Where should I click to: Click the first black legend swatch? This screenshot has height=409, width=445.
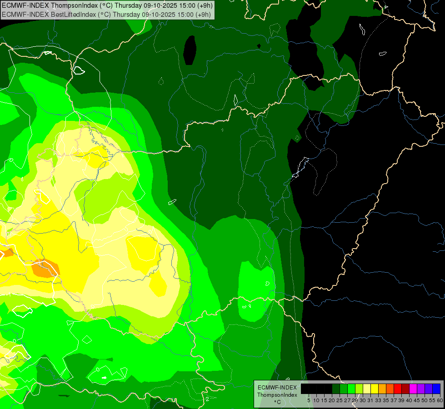coord(305,389)
